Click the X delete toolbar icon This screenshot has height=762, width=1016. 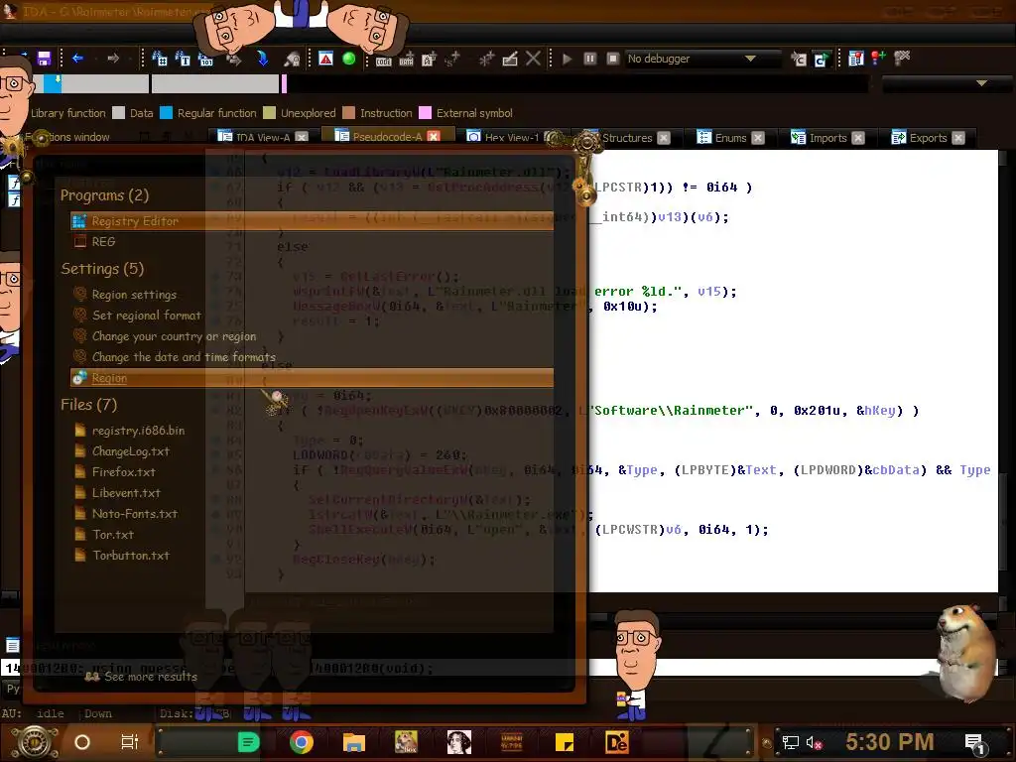pos(533,59)
